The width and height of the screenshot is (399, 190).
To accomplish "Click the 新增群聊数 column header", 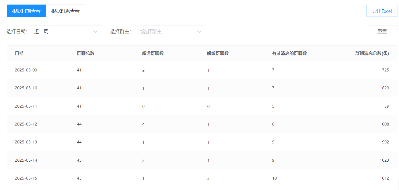I will click(x=153, y=53).
